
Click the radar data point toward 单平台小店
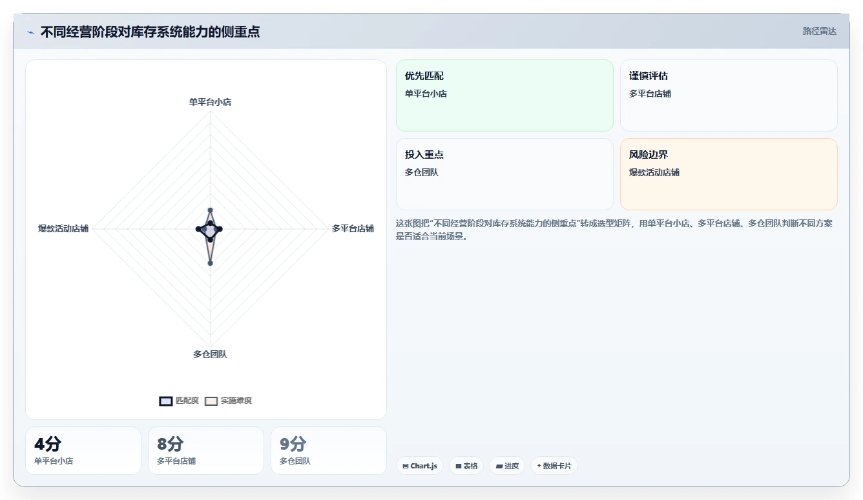click(x=210, y=210)
